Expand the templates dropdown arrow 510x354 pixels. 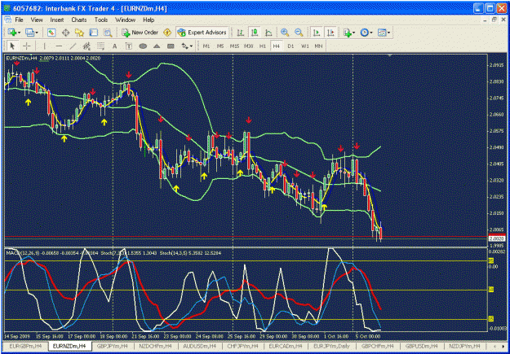pos(388,33)
